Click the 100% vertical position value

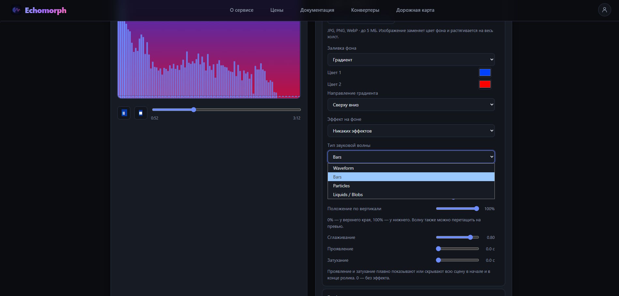[x=489, y=209]
